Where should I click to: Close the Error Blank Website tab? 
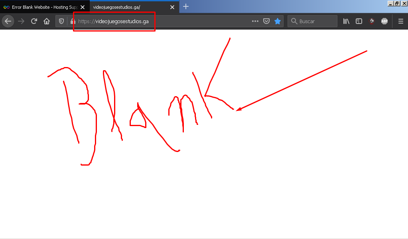point(83,7)
